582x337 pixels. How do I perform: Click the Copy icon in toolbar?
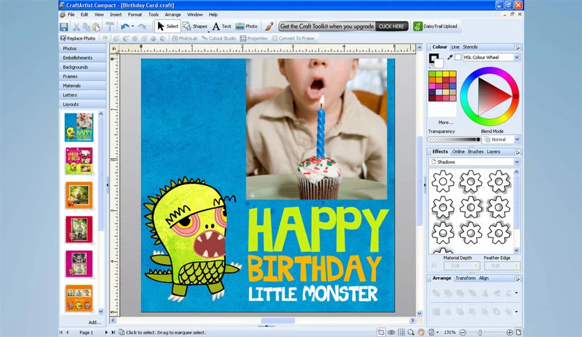[86, 26]
